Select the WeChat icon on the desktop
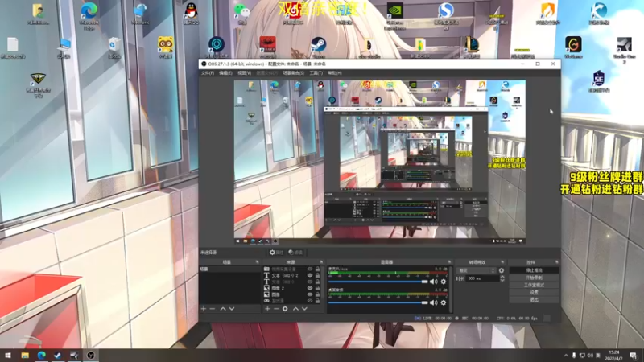Viewport: 644px width, 362px height. point(242,13)
